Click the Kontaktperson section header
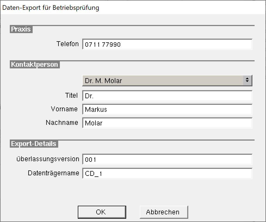 [x=35, y=65]
